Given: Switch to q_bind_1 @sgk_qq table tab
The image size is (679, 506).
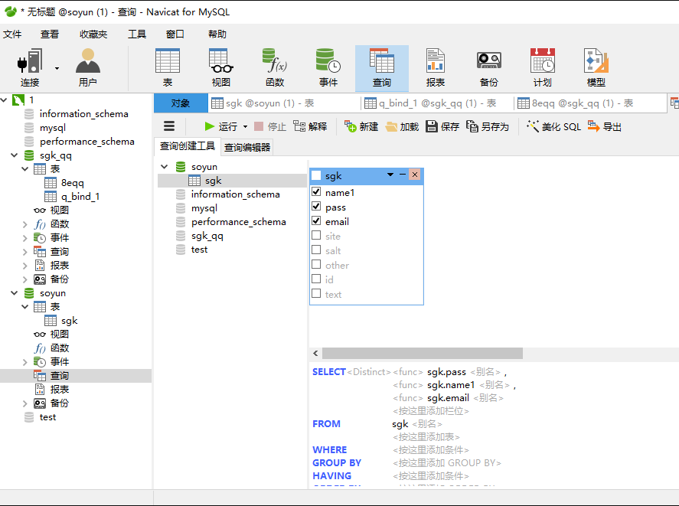Looking at the screenshot, I should [x=437, y=103].
